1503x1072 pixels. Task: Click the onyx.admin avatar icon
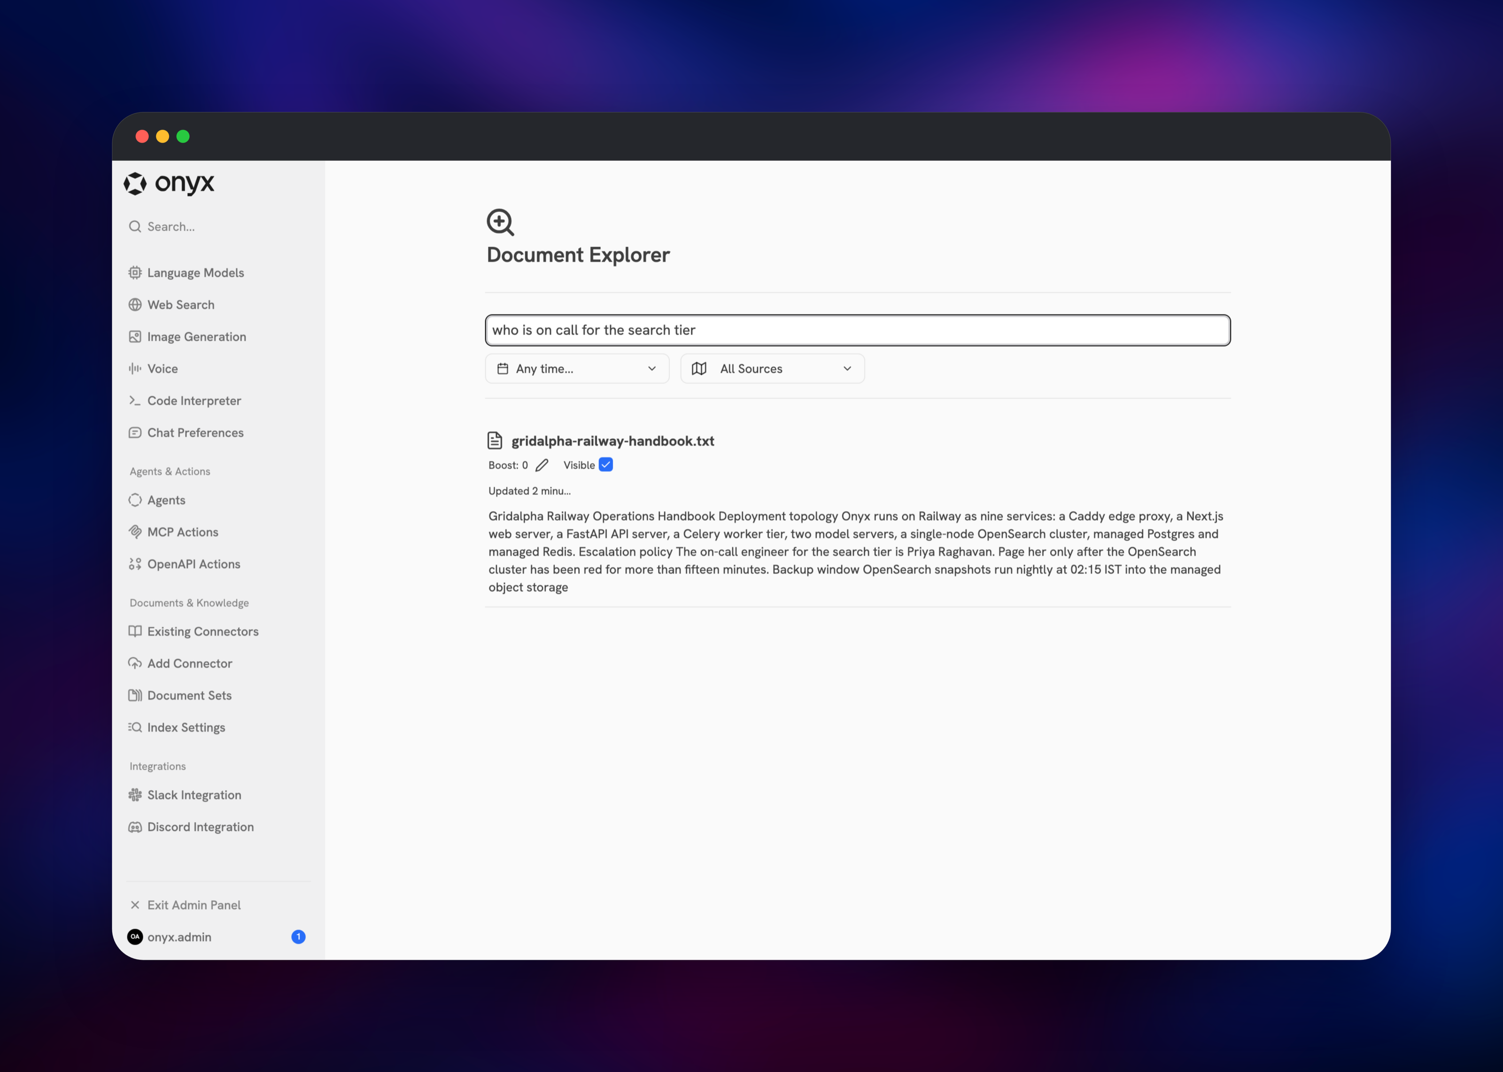[135, 937]
